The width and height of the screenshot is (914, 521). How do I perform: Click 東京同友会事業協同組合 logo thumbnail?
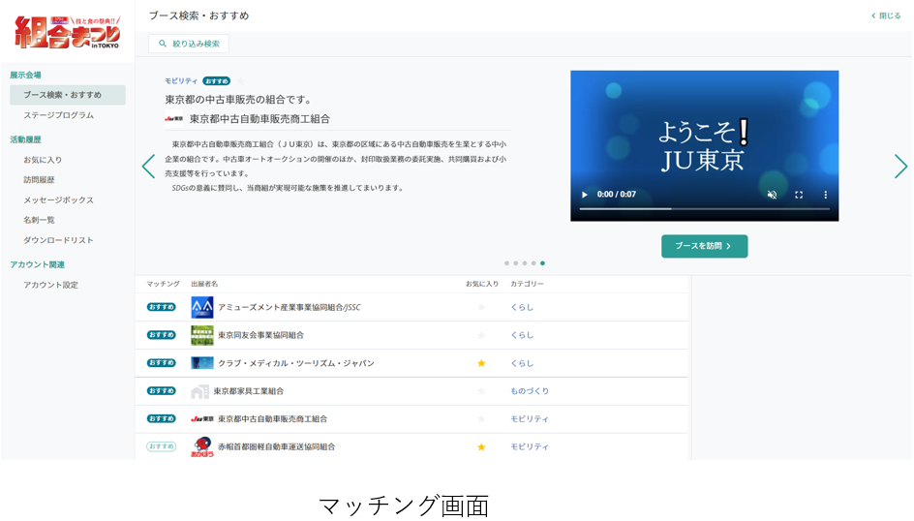202,335
